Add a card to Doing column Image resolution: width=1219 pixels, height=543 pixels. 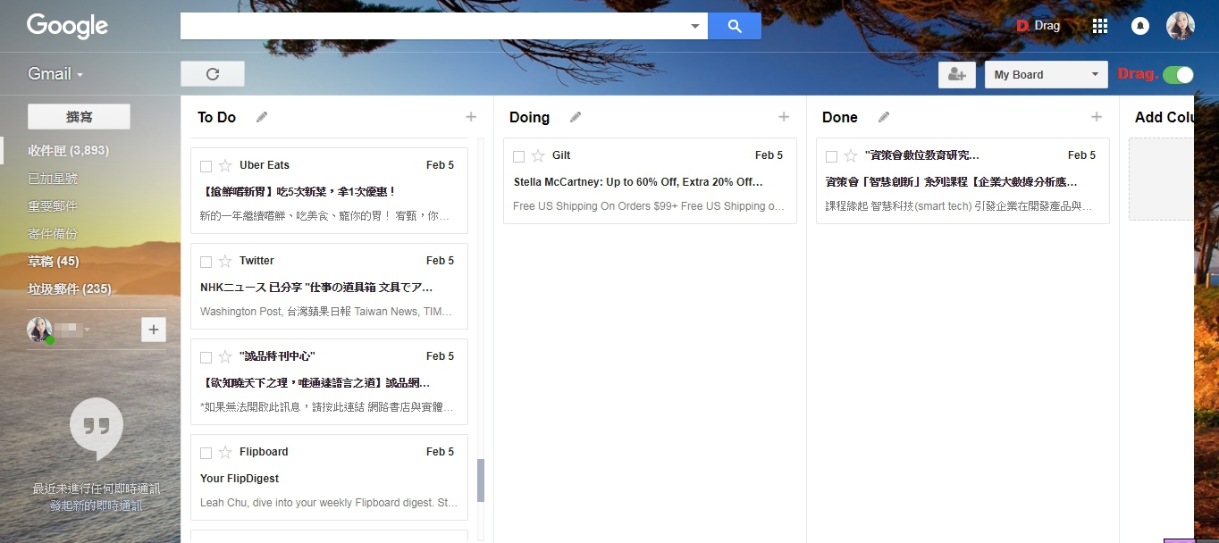(x=784, y=117)
